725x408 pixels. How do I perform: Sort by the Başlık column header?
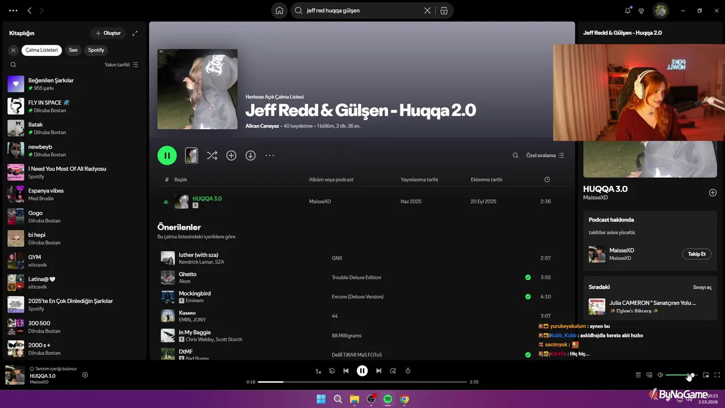181,180
